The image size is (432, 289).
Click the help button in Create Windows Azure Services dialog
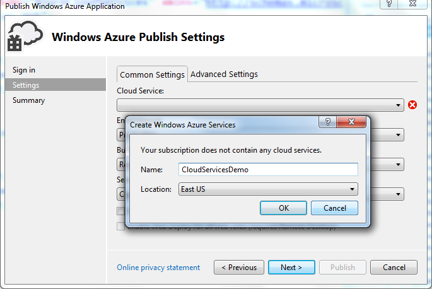click(327, 122)
